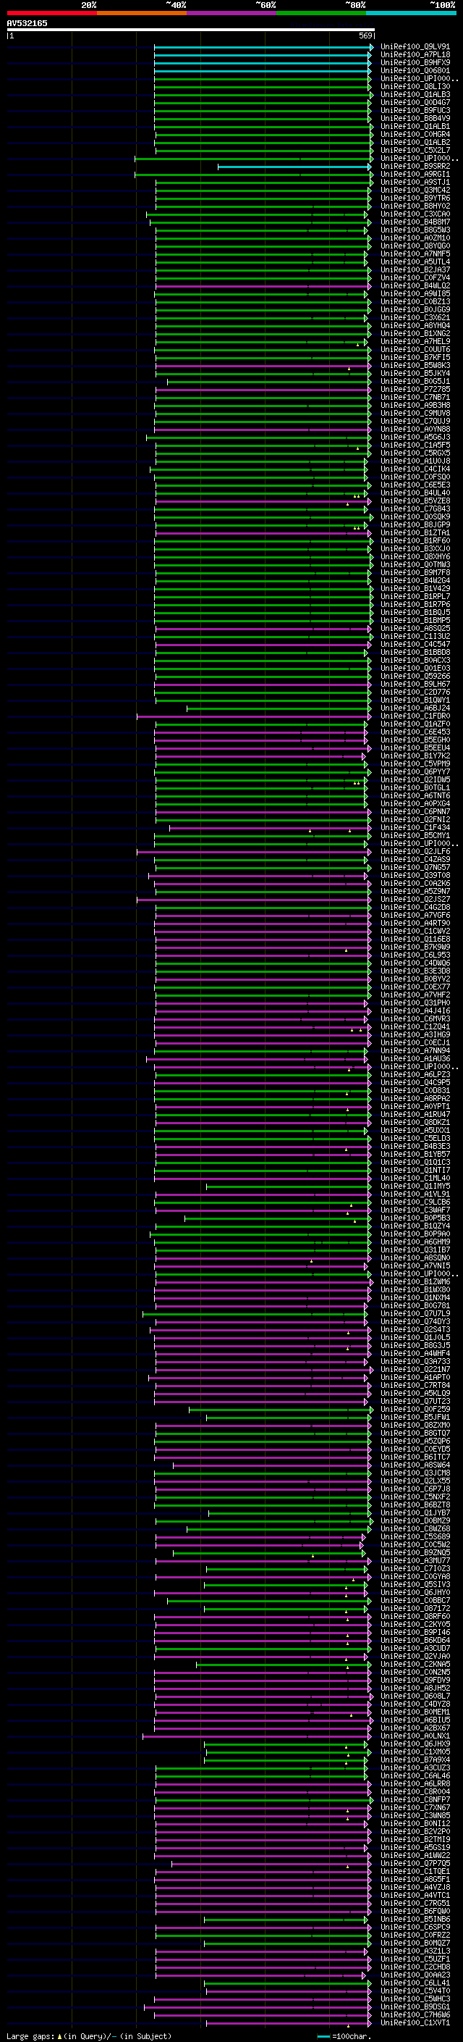Open hit UniRef100_C7NB71

[415, 397]
